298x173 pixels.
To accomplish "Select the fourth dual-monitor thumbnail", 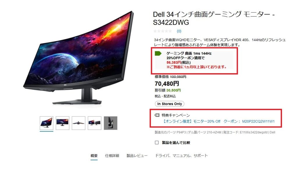I will [95, 123].
